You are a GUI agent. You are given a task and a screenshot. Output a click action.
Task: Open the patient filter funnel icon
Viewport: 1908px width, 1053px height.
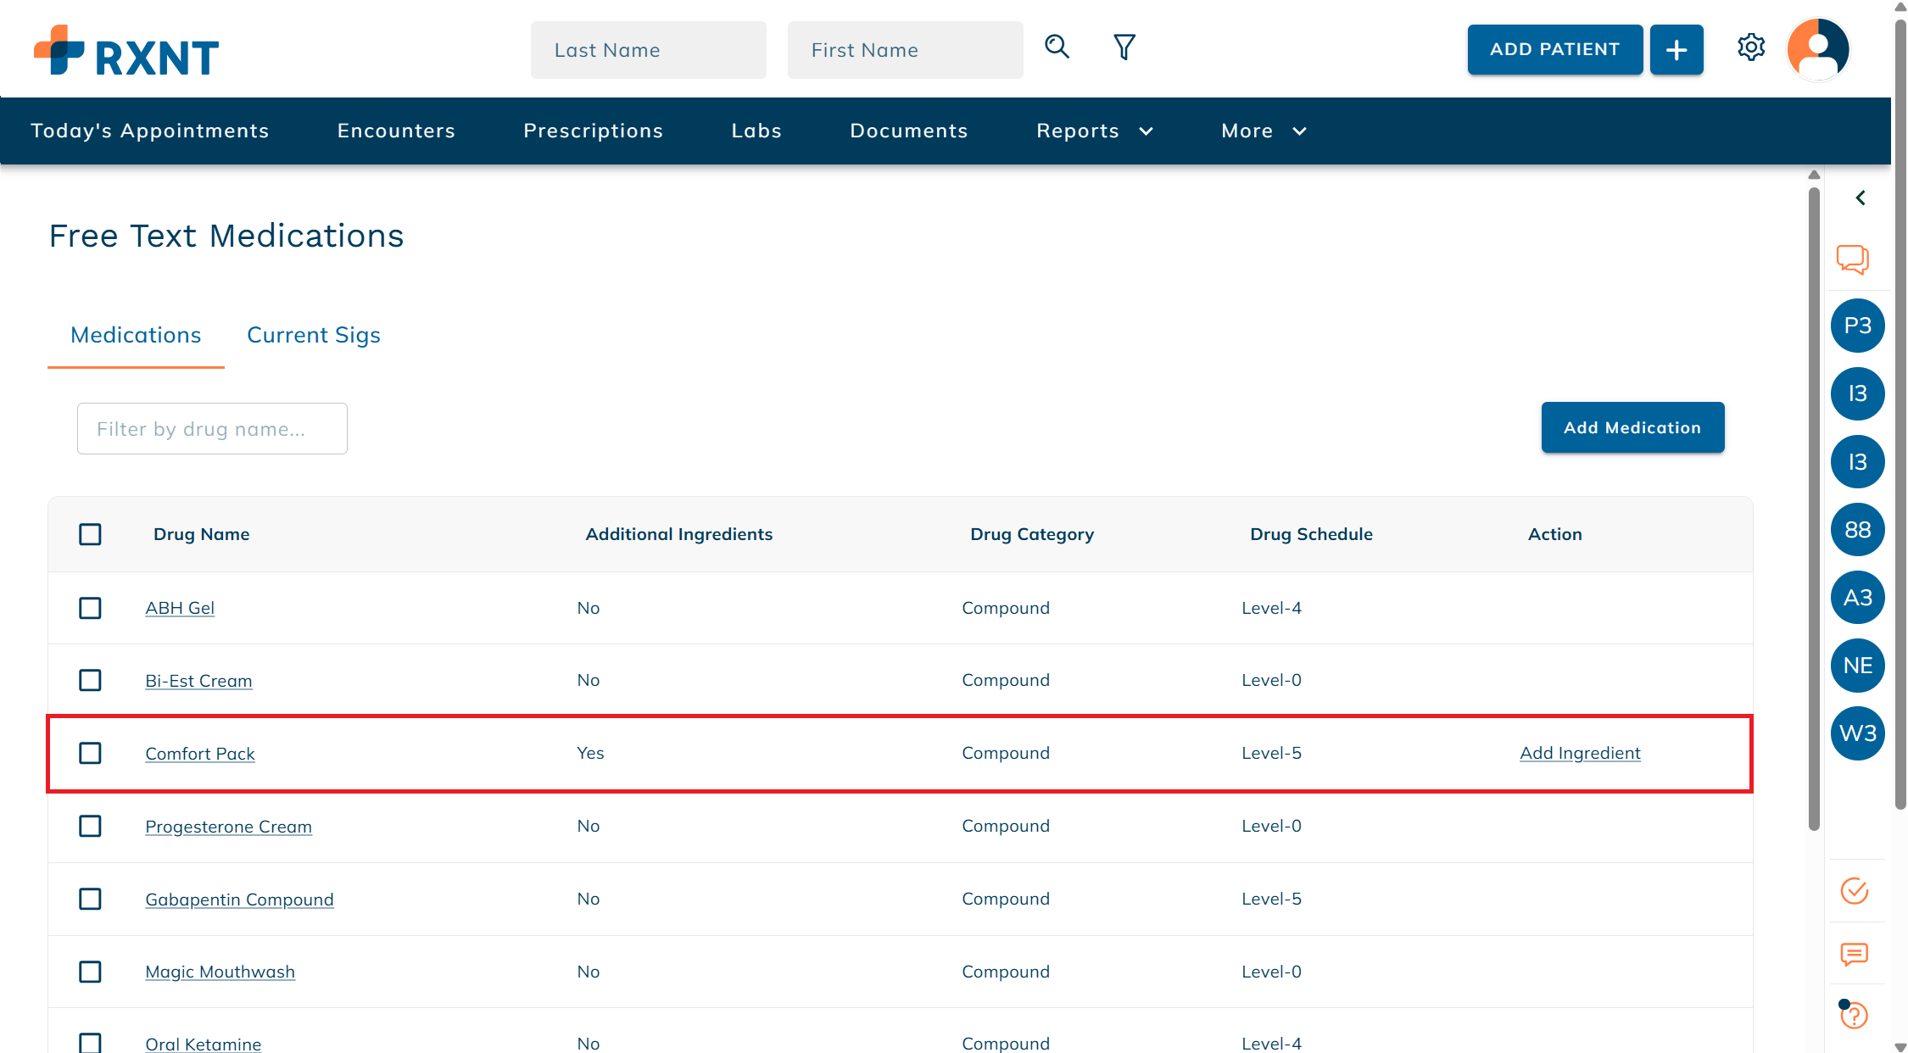tap(1124, 47)
